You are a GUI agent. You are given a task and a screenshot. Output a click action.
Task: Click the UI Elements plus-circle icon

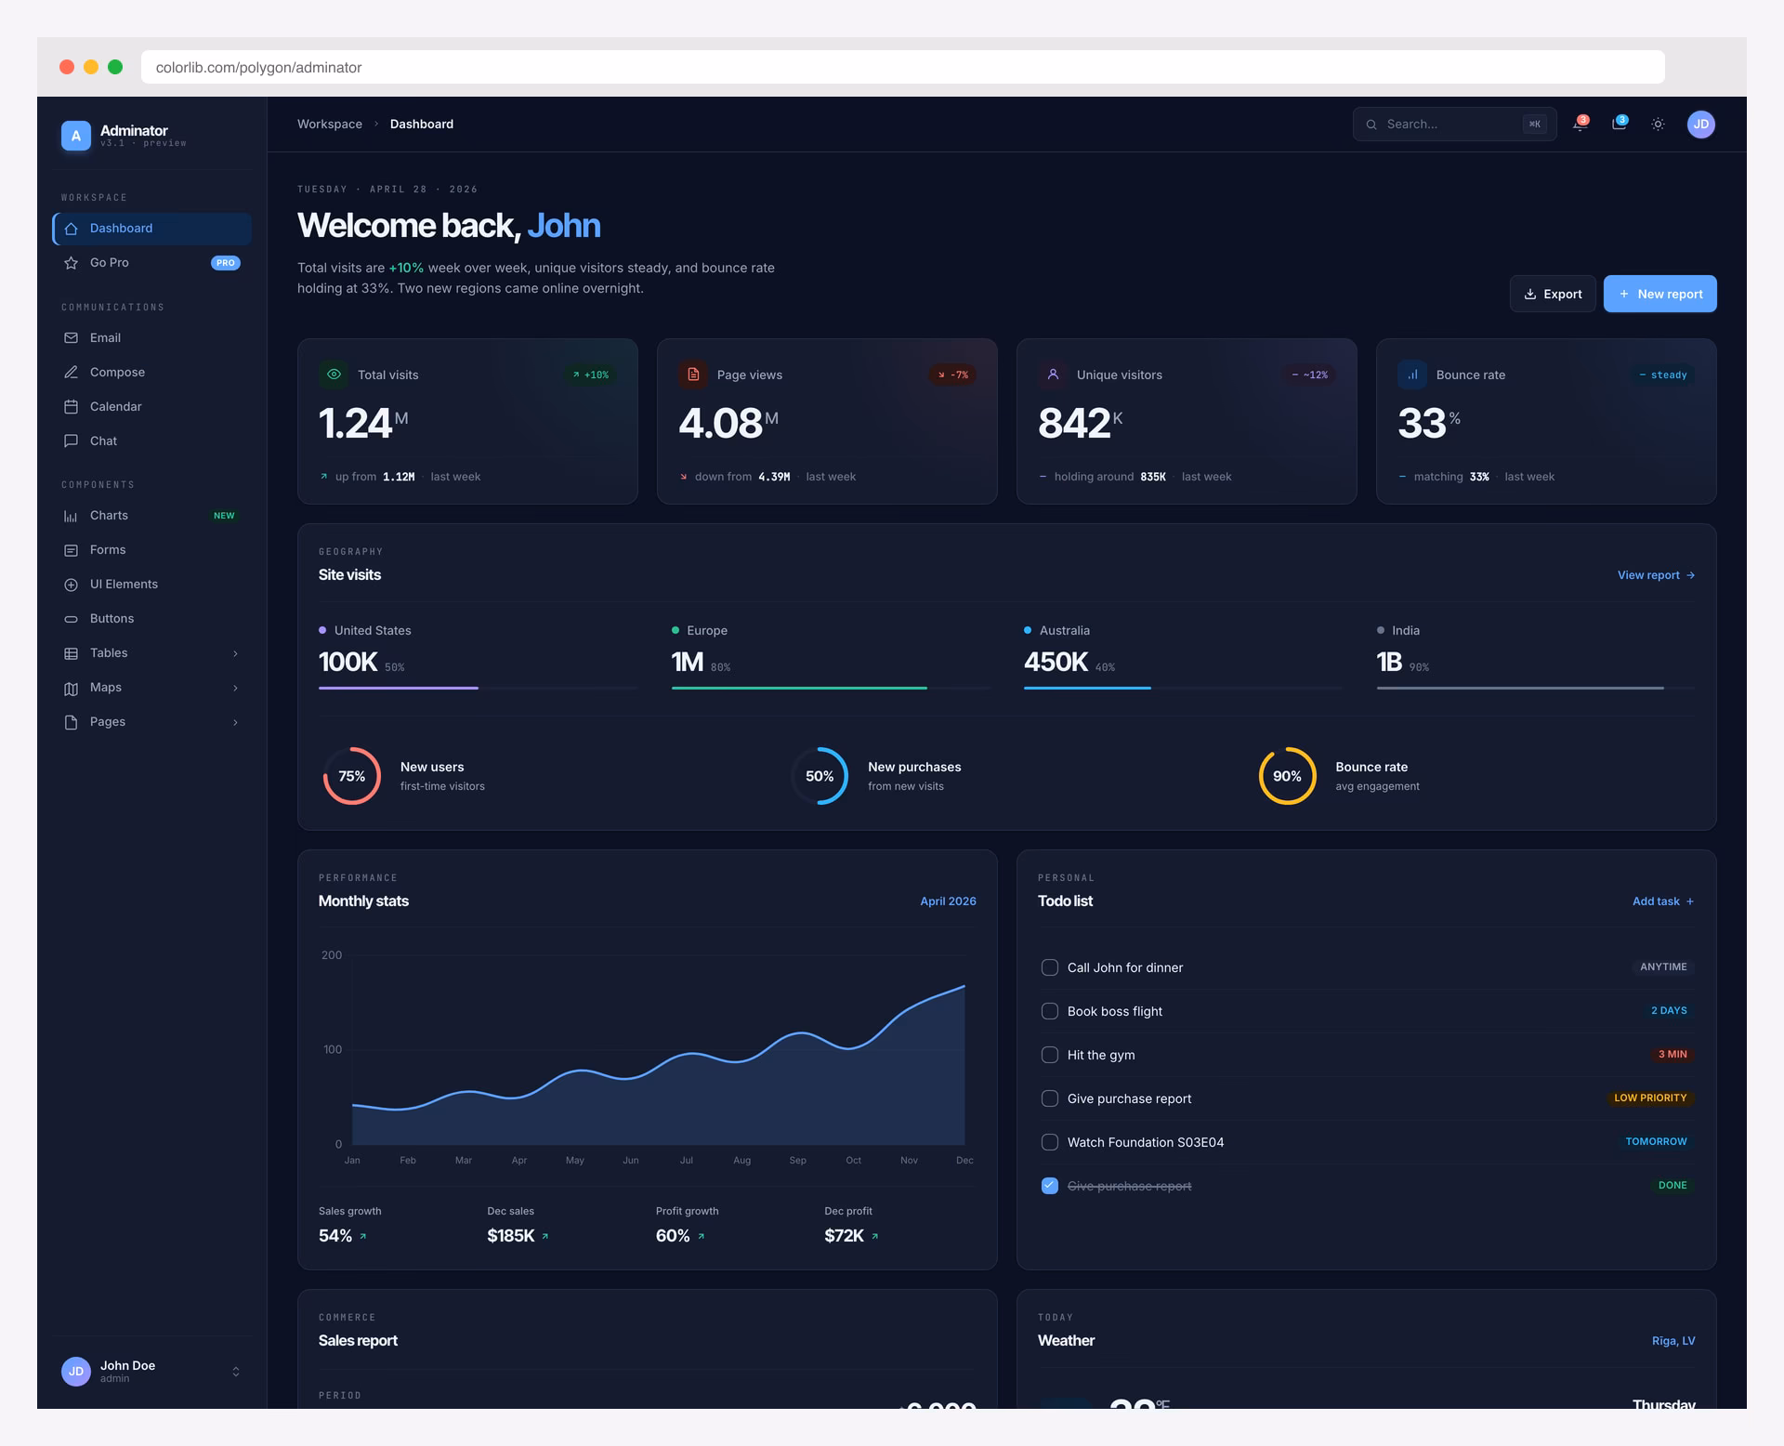[x=71, y=585]
